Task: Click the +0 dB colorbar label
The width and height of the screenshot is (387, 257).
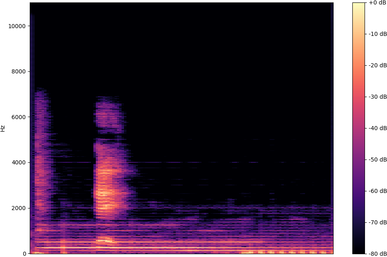Action: point(378,3)
